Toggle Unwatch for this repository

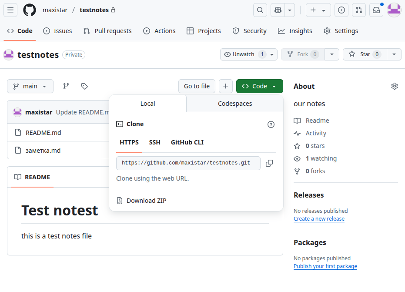pos(244,54)
